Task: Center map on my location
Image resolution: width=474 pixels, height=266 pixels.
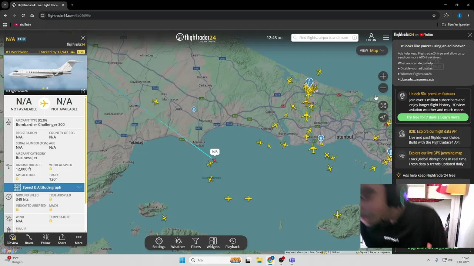Action: pos(383,117)
